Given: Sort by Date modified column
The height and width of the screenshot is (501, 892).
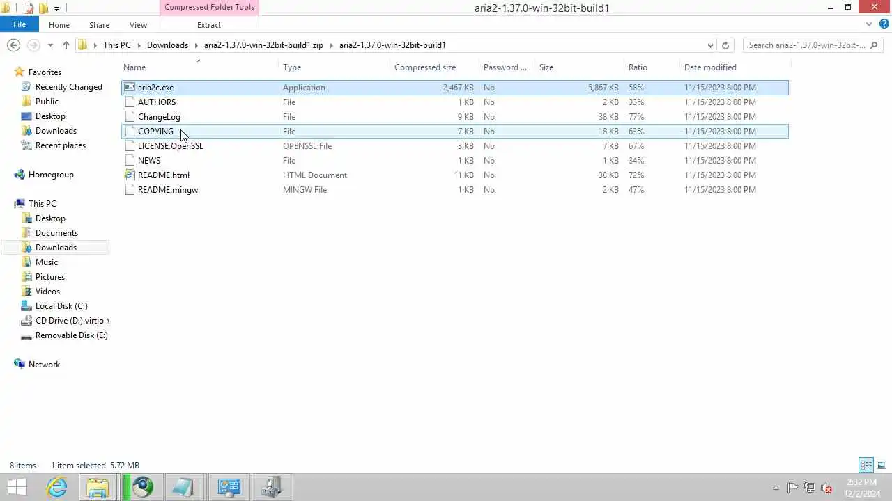Looking at the screenshot, I should click(x=710, y=67).
